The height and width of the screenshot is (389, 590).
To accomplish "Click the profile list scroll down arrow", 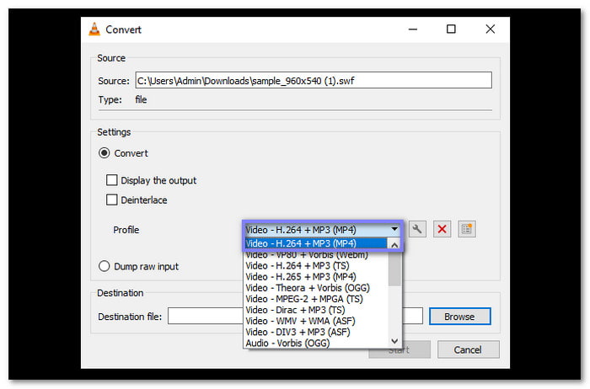I will 394,341.
